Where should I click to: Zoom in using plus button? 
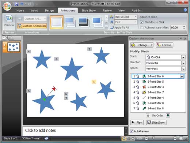point(175,138)
